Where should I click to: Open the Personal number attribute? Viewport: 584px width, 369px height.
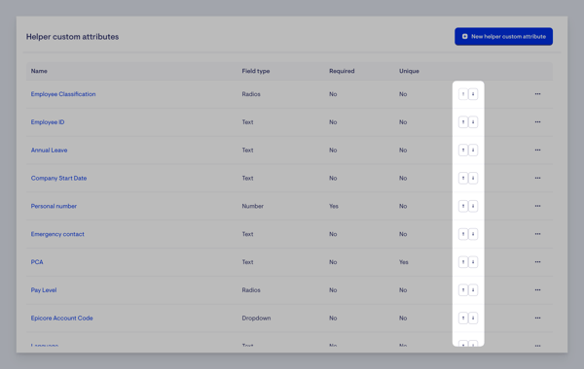pyautogui.click(x=54, y=206)
